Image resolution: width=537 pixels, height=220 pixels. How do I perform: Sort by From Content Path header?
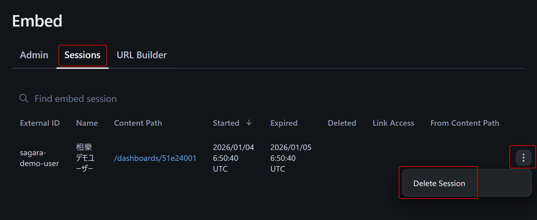point(465,123)
